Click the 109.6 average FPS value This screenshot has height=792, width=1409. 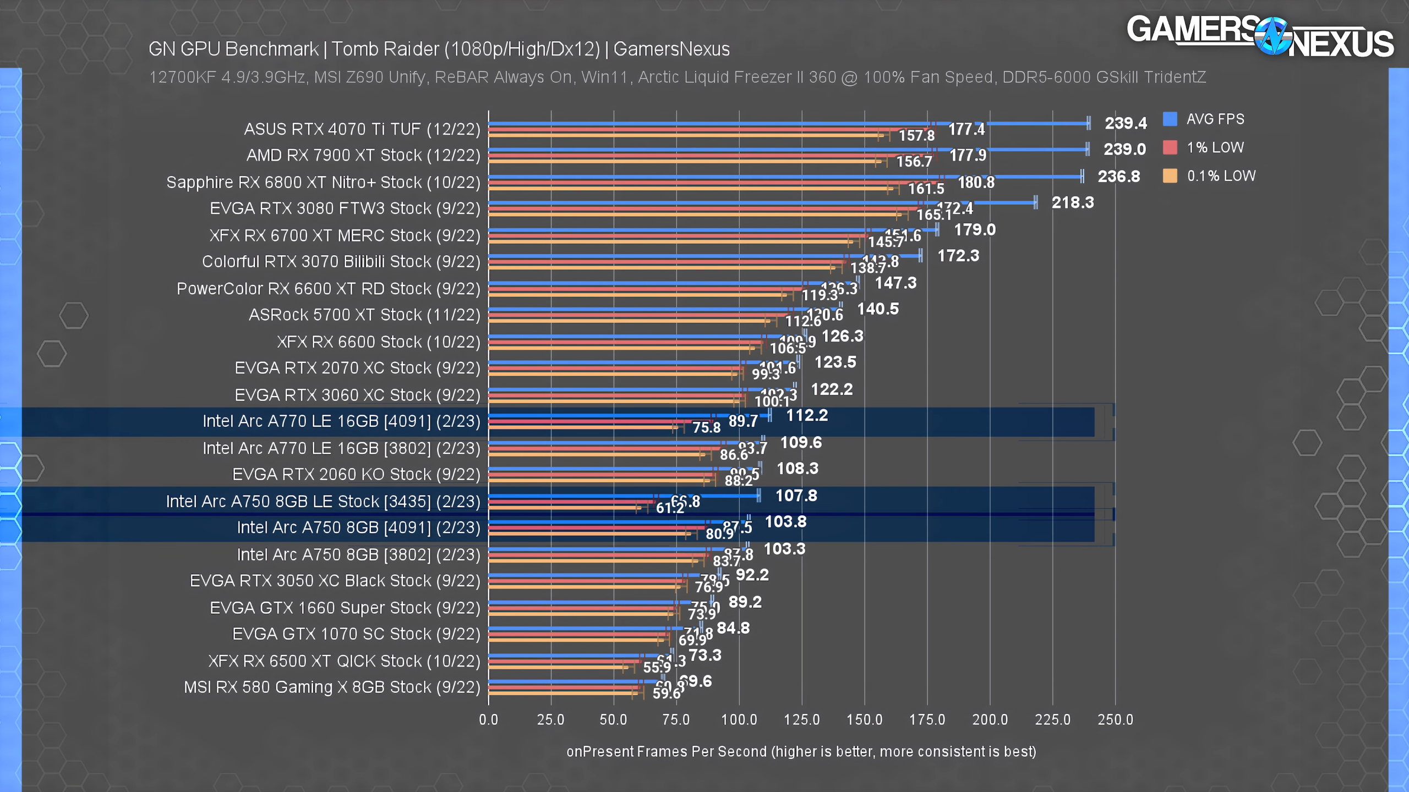[x=801, y=443]
